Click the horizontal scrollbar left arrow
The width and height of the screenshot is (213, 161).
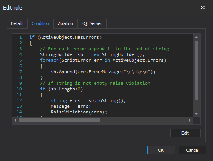[x=15, y=120]
